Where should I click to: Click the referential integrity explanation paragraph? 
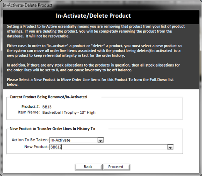(x=94, y=50)
